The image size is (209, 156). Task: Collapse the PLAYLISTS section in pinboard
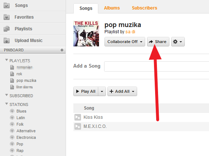pyautogui.click(x=6, y=60)
